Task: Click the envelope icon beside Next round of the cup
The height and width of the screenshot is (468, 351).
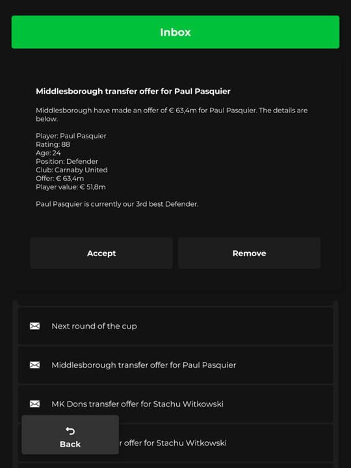Action: point(34,326)
